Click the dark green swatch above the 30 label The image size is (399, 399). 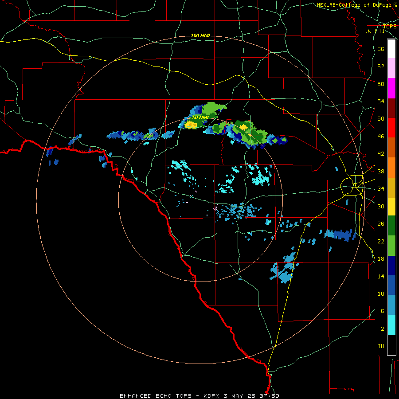point(391,226)
